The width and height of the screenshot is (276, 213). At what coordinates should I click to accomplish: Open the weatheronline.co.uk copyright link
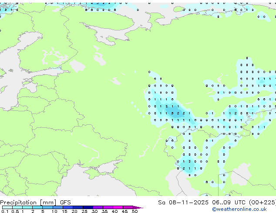(x=239, y=209)
